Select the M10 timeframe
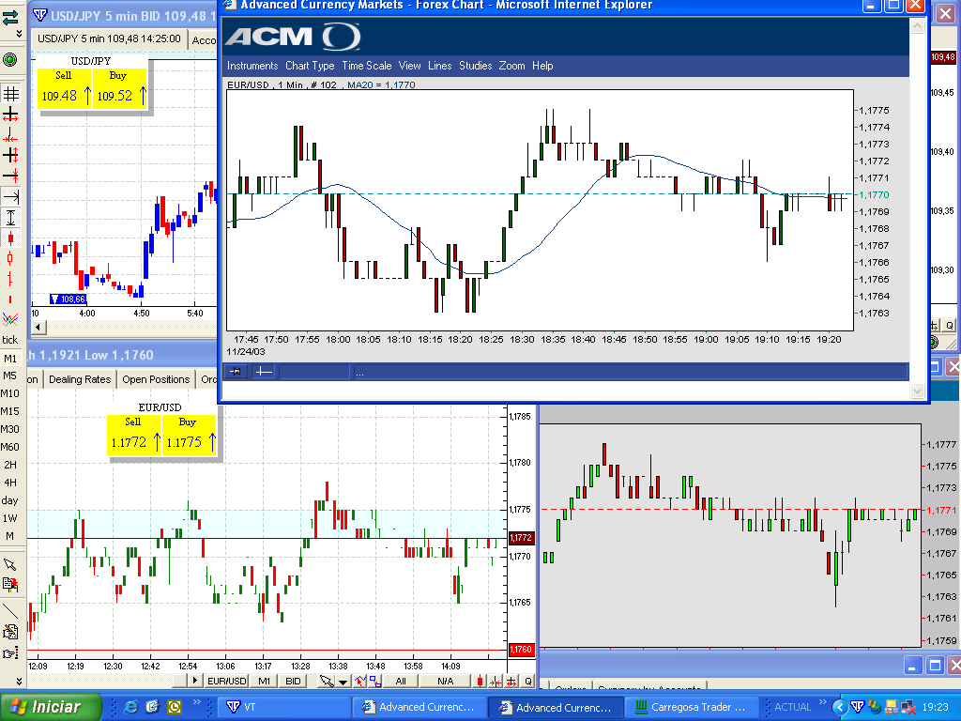 pyautogui.click(x=10, y=393)
